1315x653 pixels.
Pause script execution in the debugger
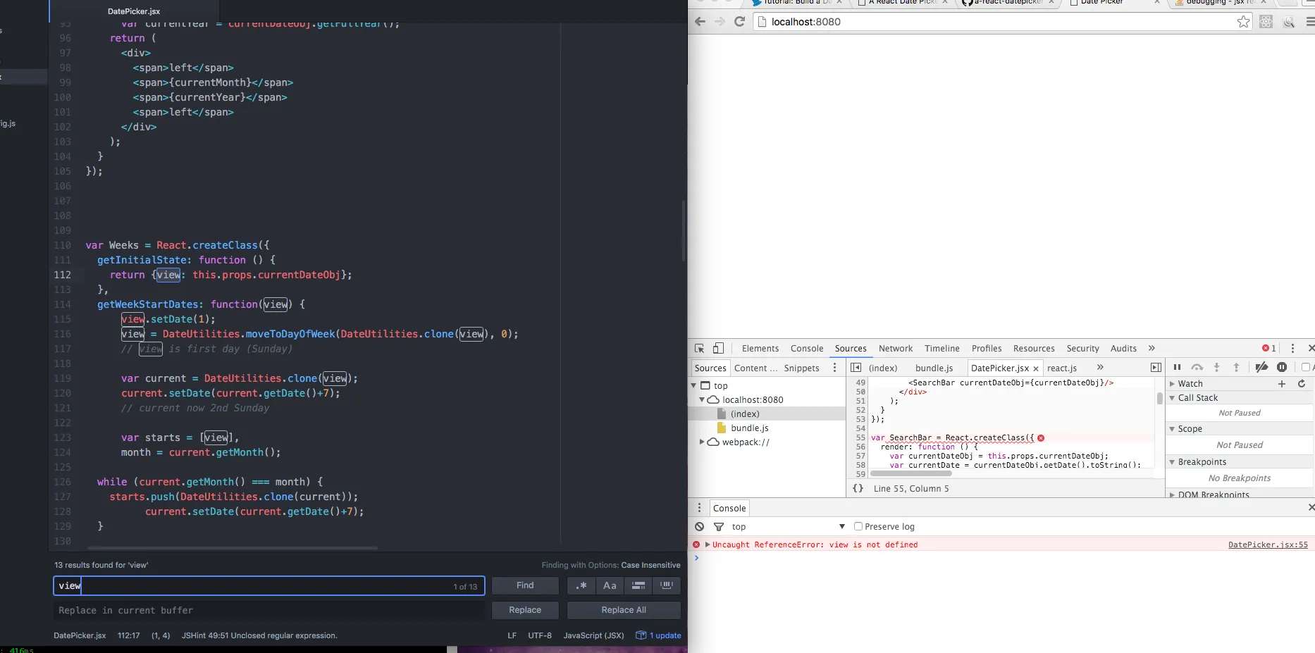tap(1177, 367)
